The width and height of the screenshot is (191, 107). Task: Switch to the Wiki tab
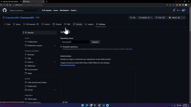(x=67, y=24)
